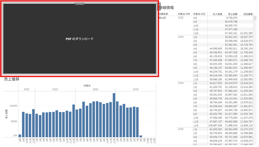Click the 2023 year header in the bar chart

55,89
